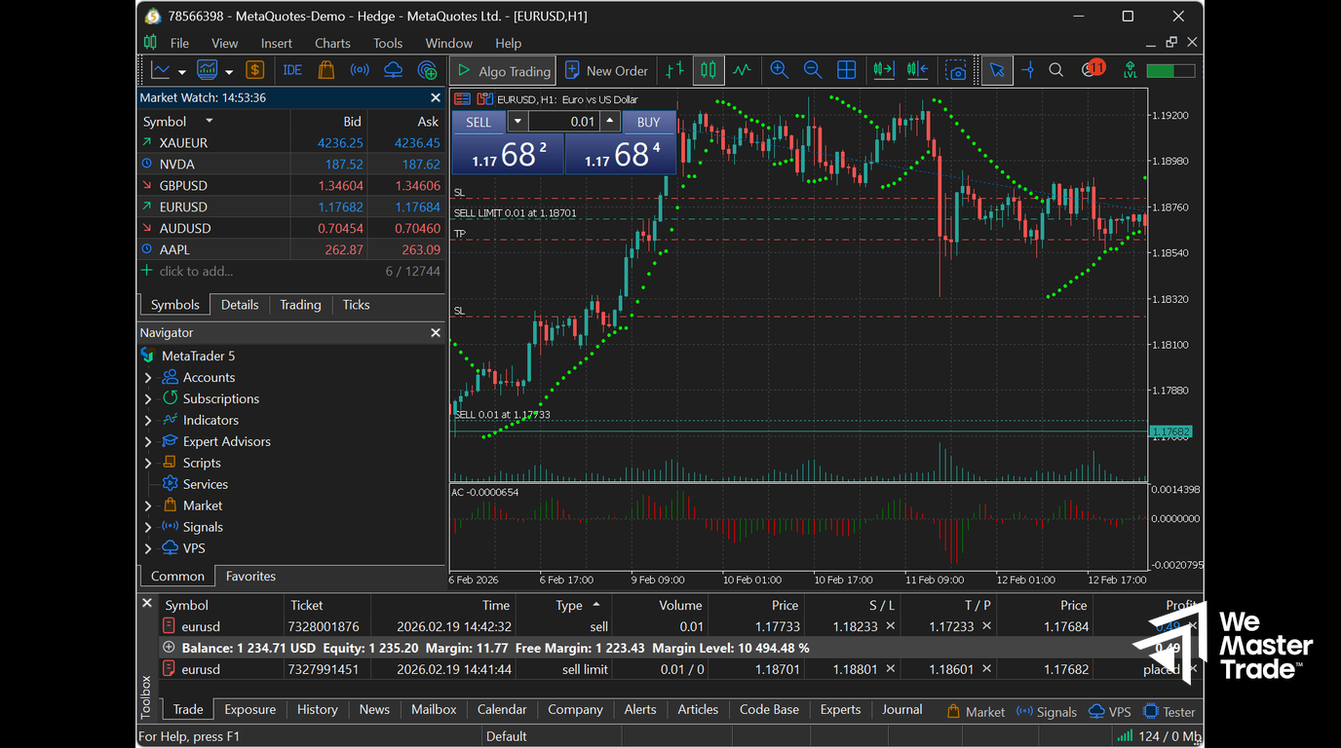Open account notifications with badge 11
This screenshot has height=748, width=1341.
point(1093,68)
